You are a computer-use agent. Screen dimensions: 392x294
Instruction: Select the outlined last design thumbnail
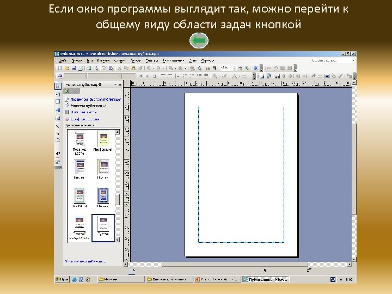pos(103,228)
